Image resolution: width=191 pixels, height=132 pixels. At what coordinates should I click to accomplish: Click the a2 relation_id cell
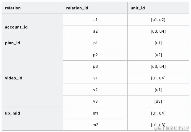95,31
